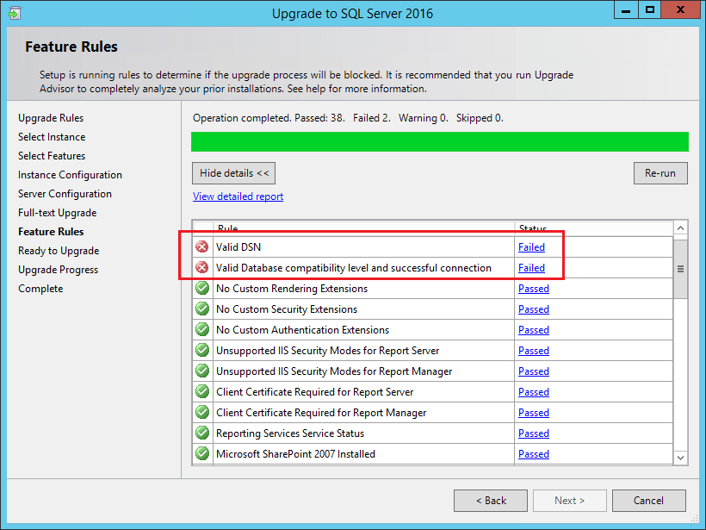Open the Failed link for Valid DSN rule
This screenshot has height=530, width=706.
531,246
